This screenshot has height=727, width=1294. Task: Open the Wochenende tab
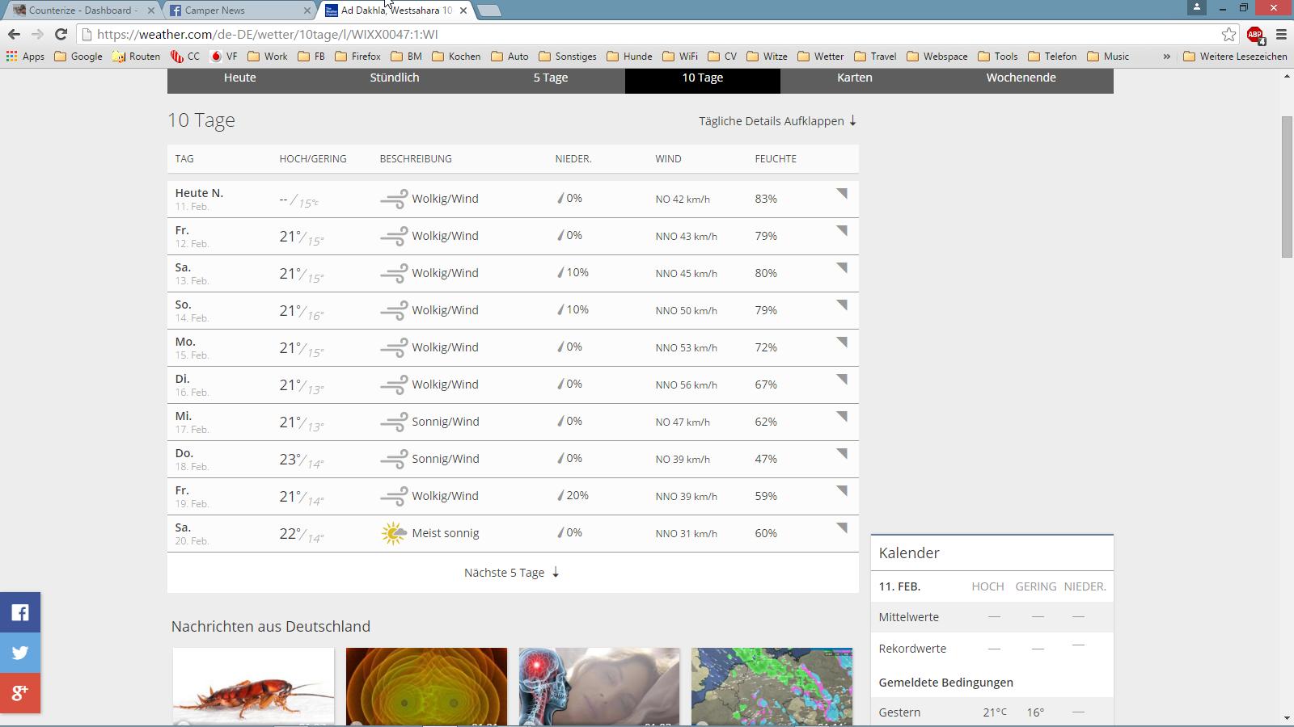(x=1021, y=78)
